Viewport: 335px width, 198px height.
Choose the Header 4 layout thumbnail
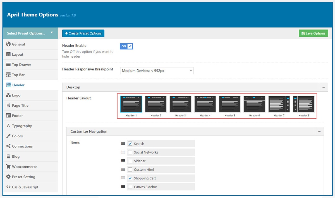coord(205,104)
